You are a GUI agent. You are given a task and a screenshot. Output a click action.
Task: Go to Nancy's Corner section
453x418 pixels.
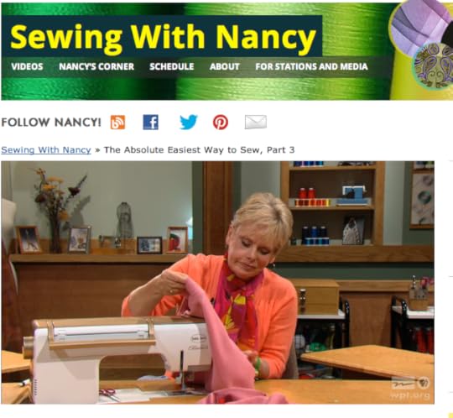click(96, 66)
